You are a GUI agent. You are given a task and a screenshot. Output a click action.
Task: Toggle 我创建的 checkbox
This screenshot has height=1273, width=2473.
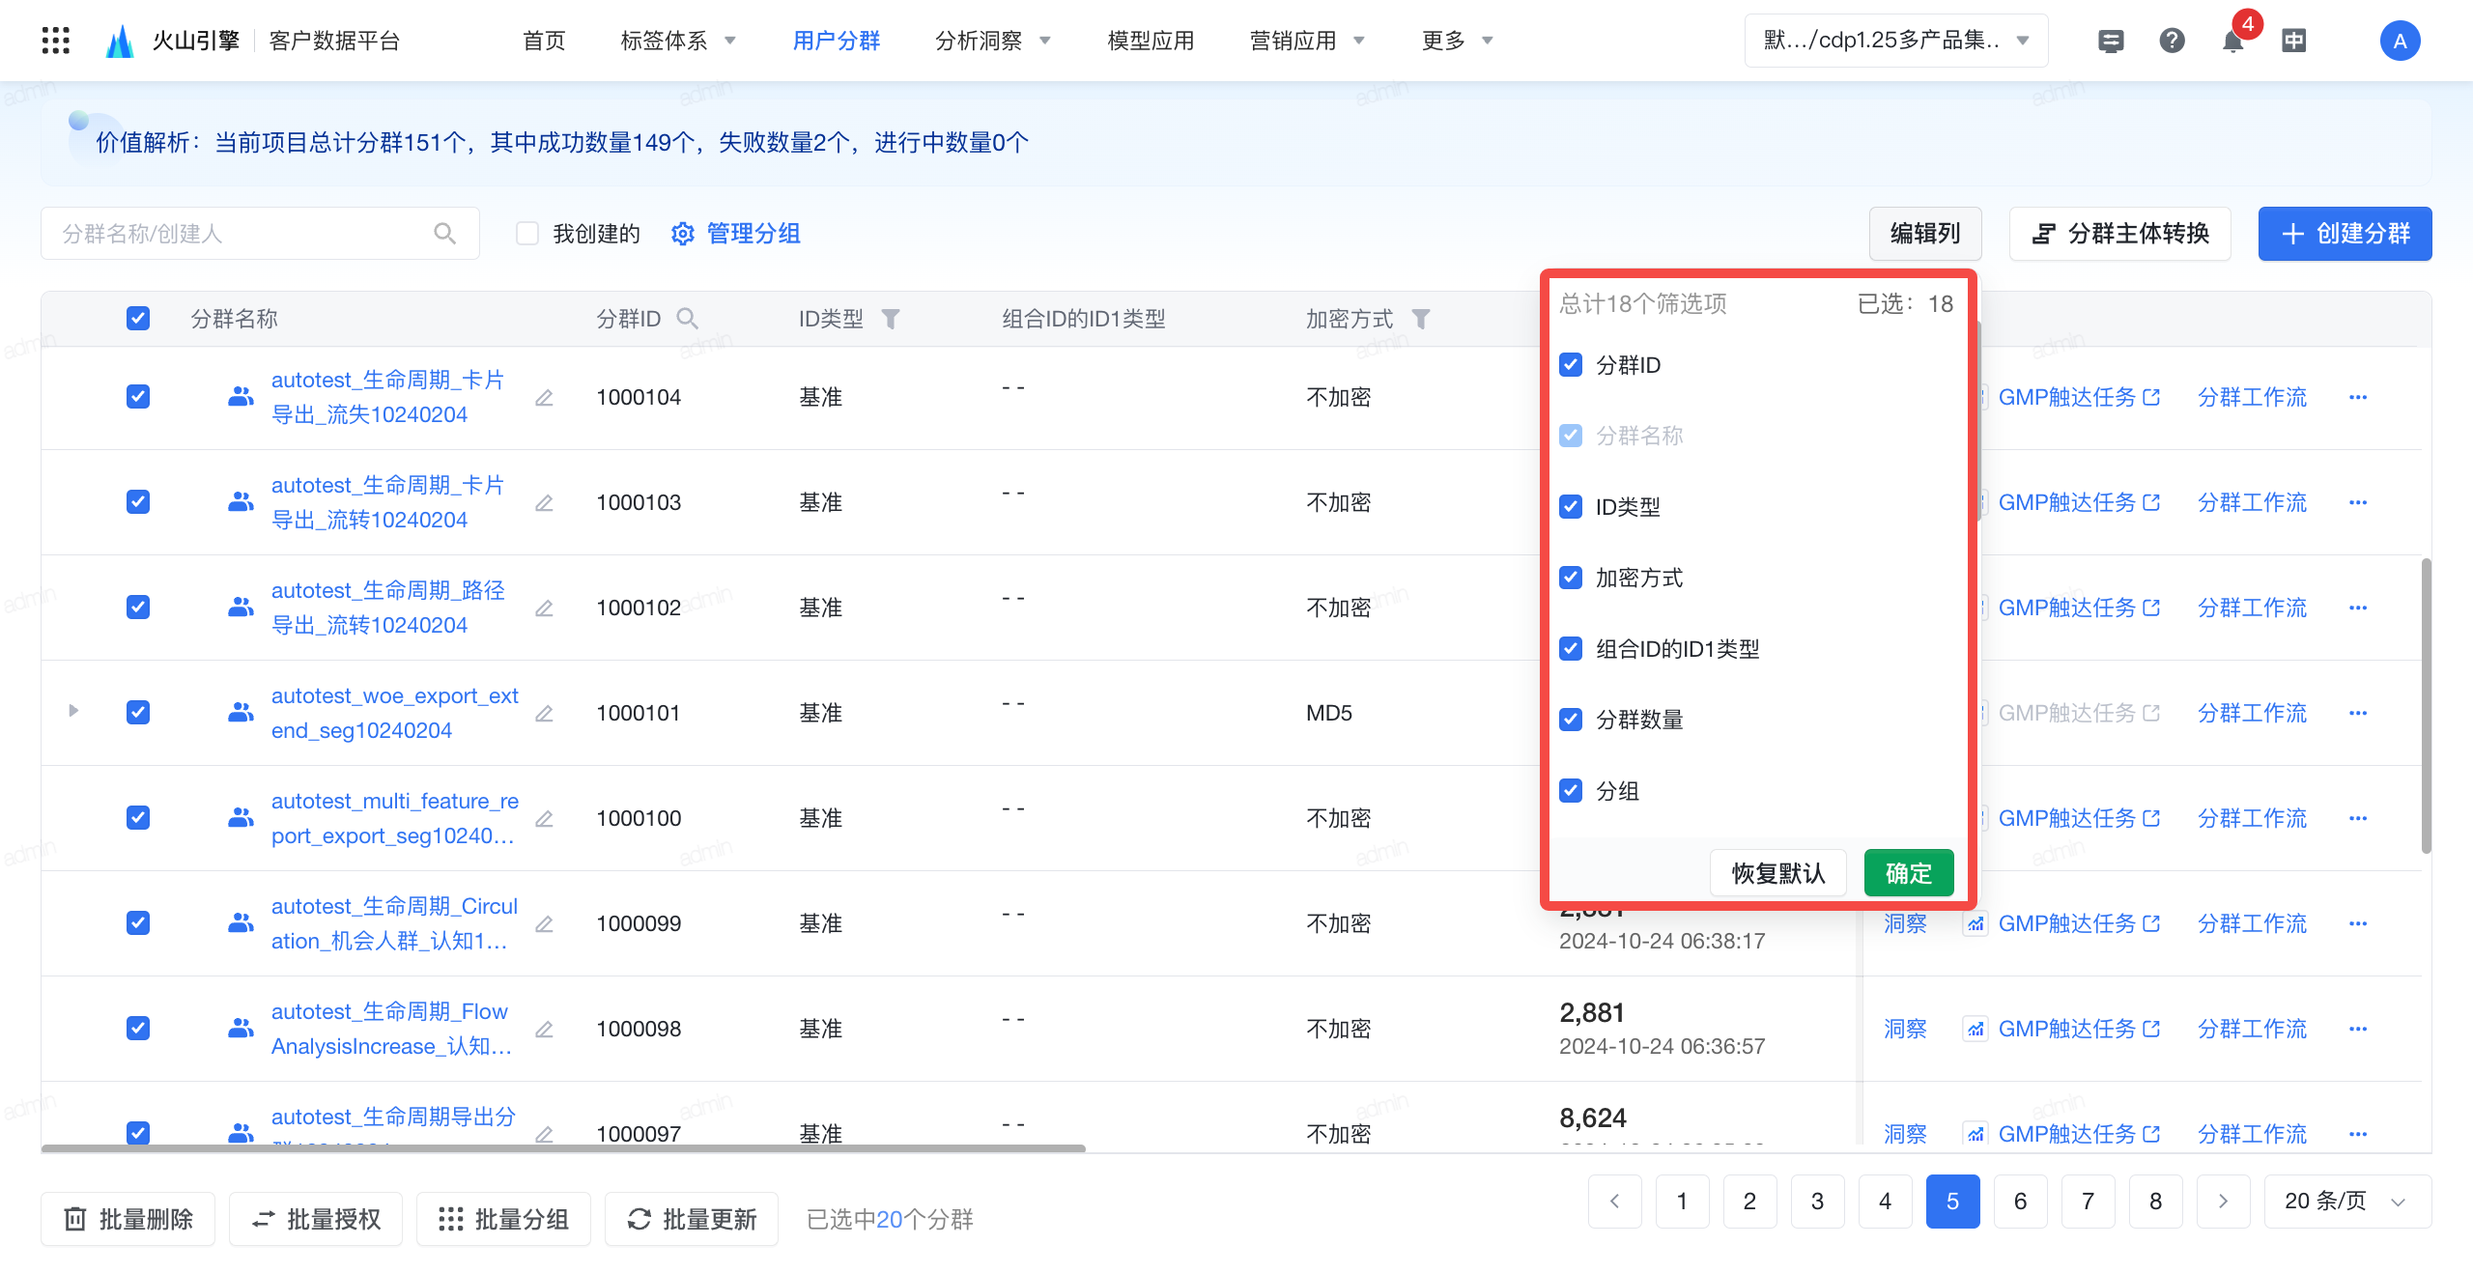[x=527, y=233]
